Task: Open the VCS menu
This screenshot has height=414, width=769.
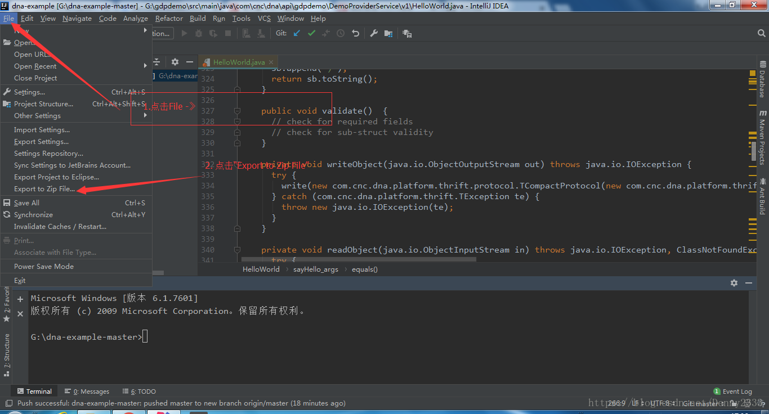Action: click(264, 18)
